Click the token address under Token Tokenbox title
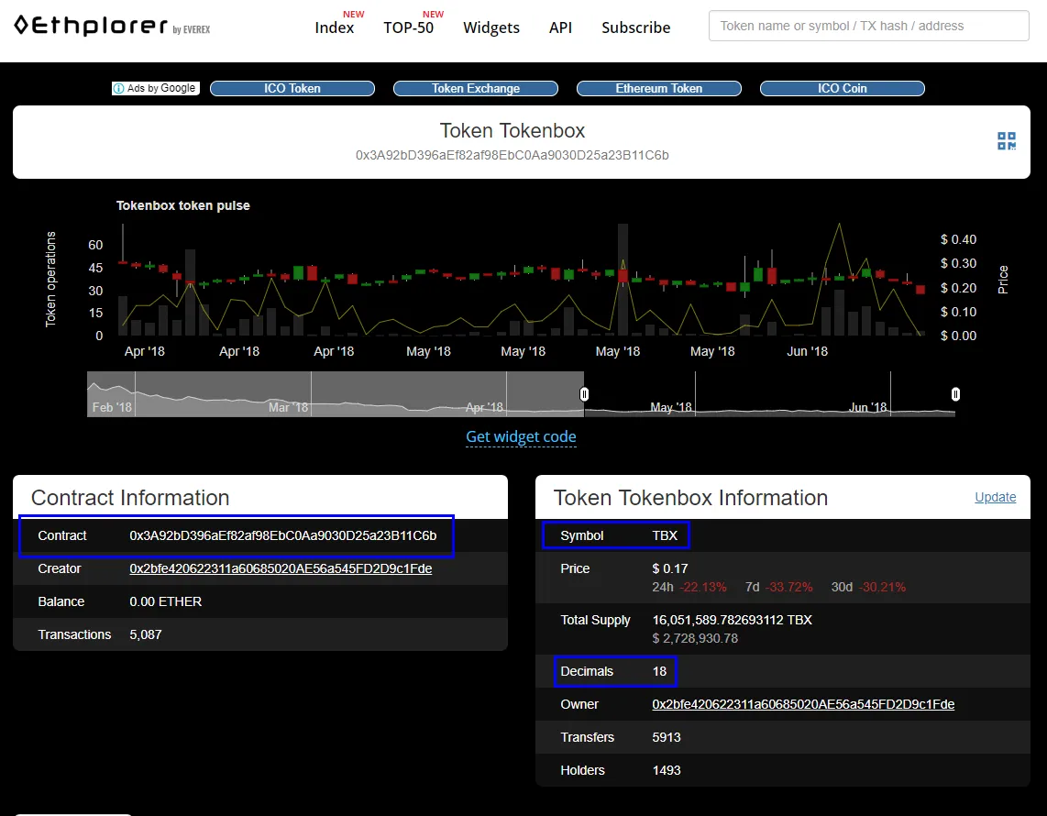 [x=512, y=155]
